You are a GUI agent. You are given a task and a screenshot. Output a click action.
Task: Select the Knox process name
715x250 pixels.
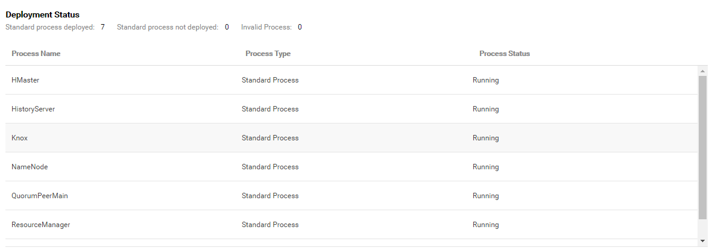click(x=20, y=138)
